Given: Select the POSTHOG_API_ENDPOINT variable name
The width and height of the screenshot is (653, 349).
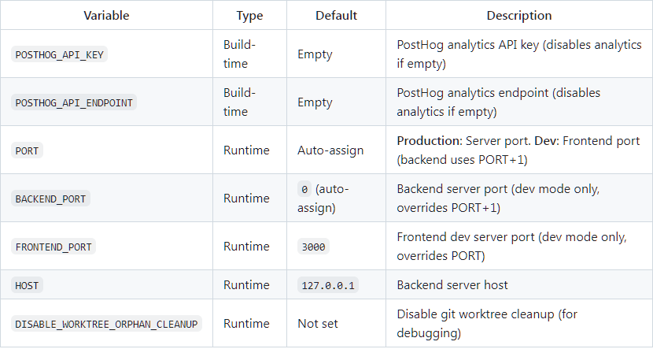Looking at the screenshot, I should [74, 102].
